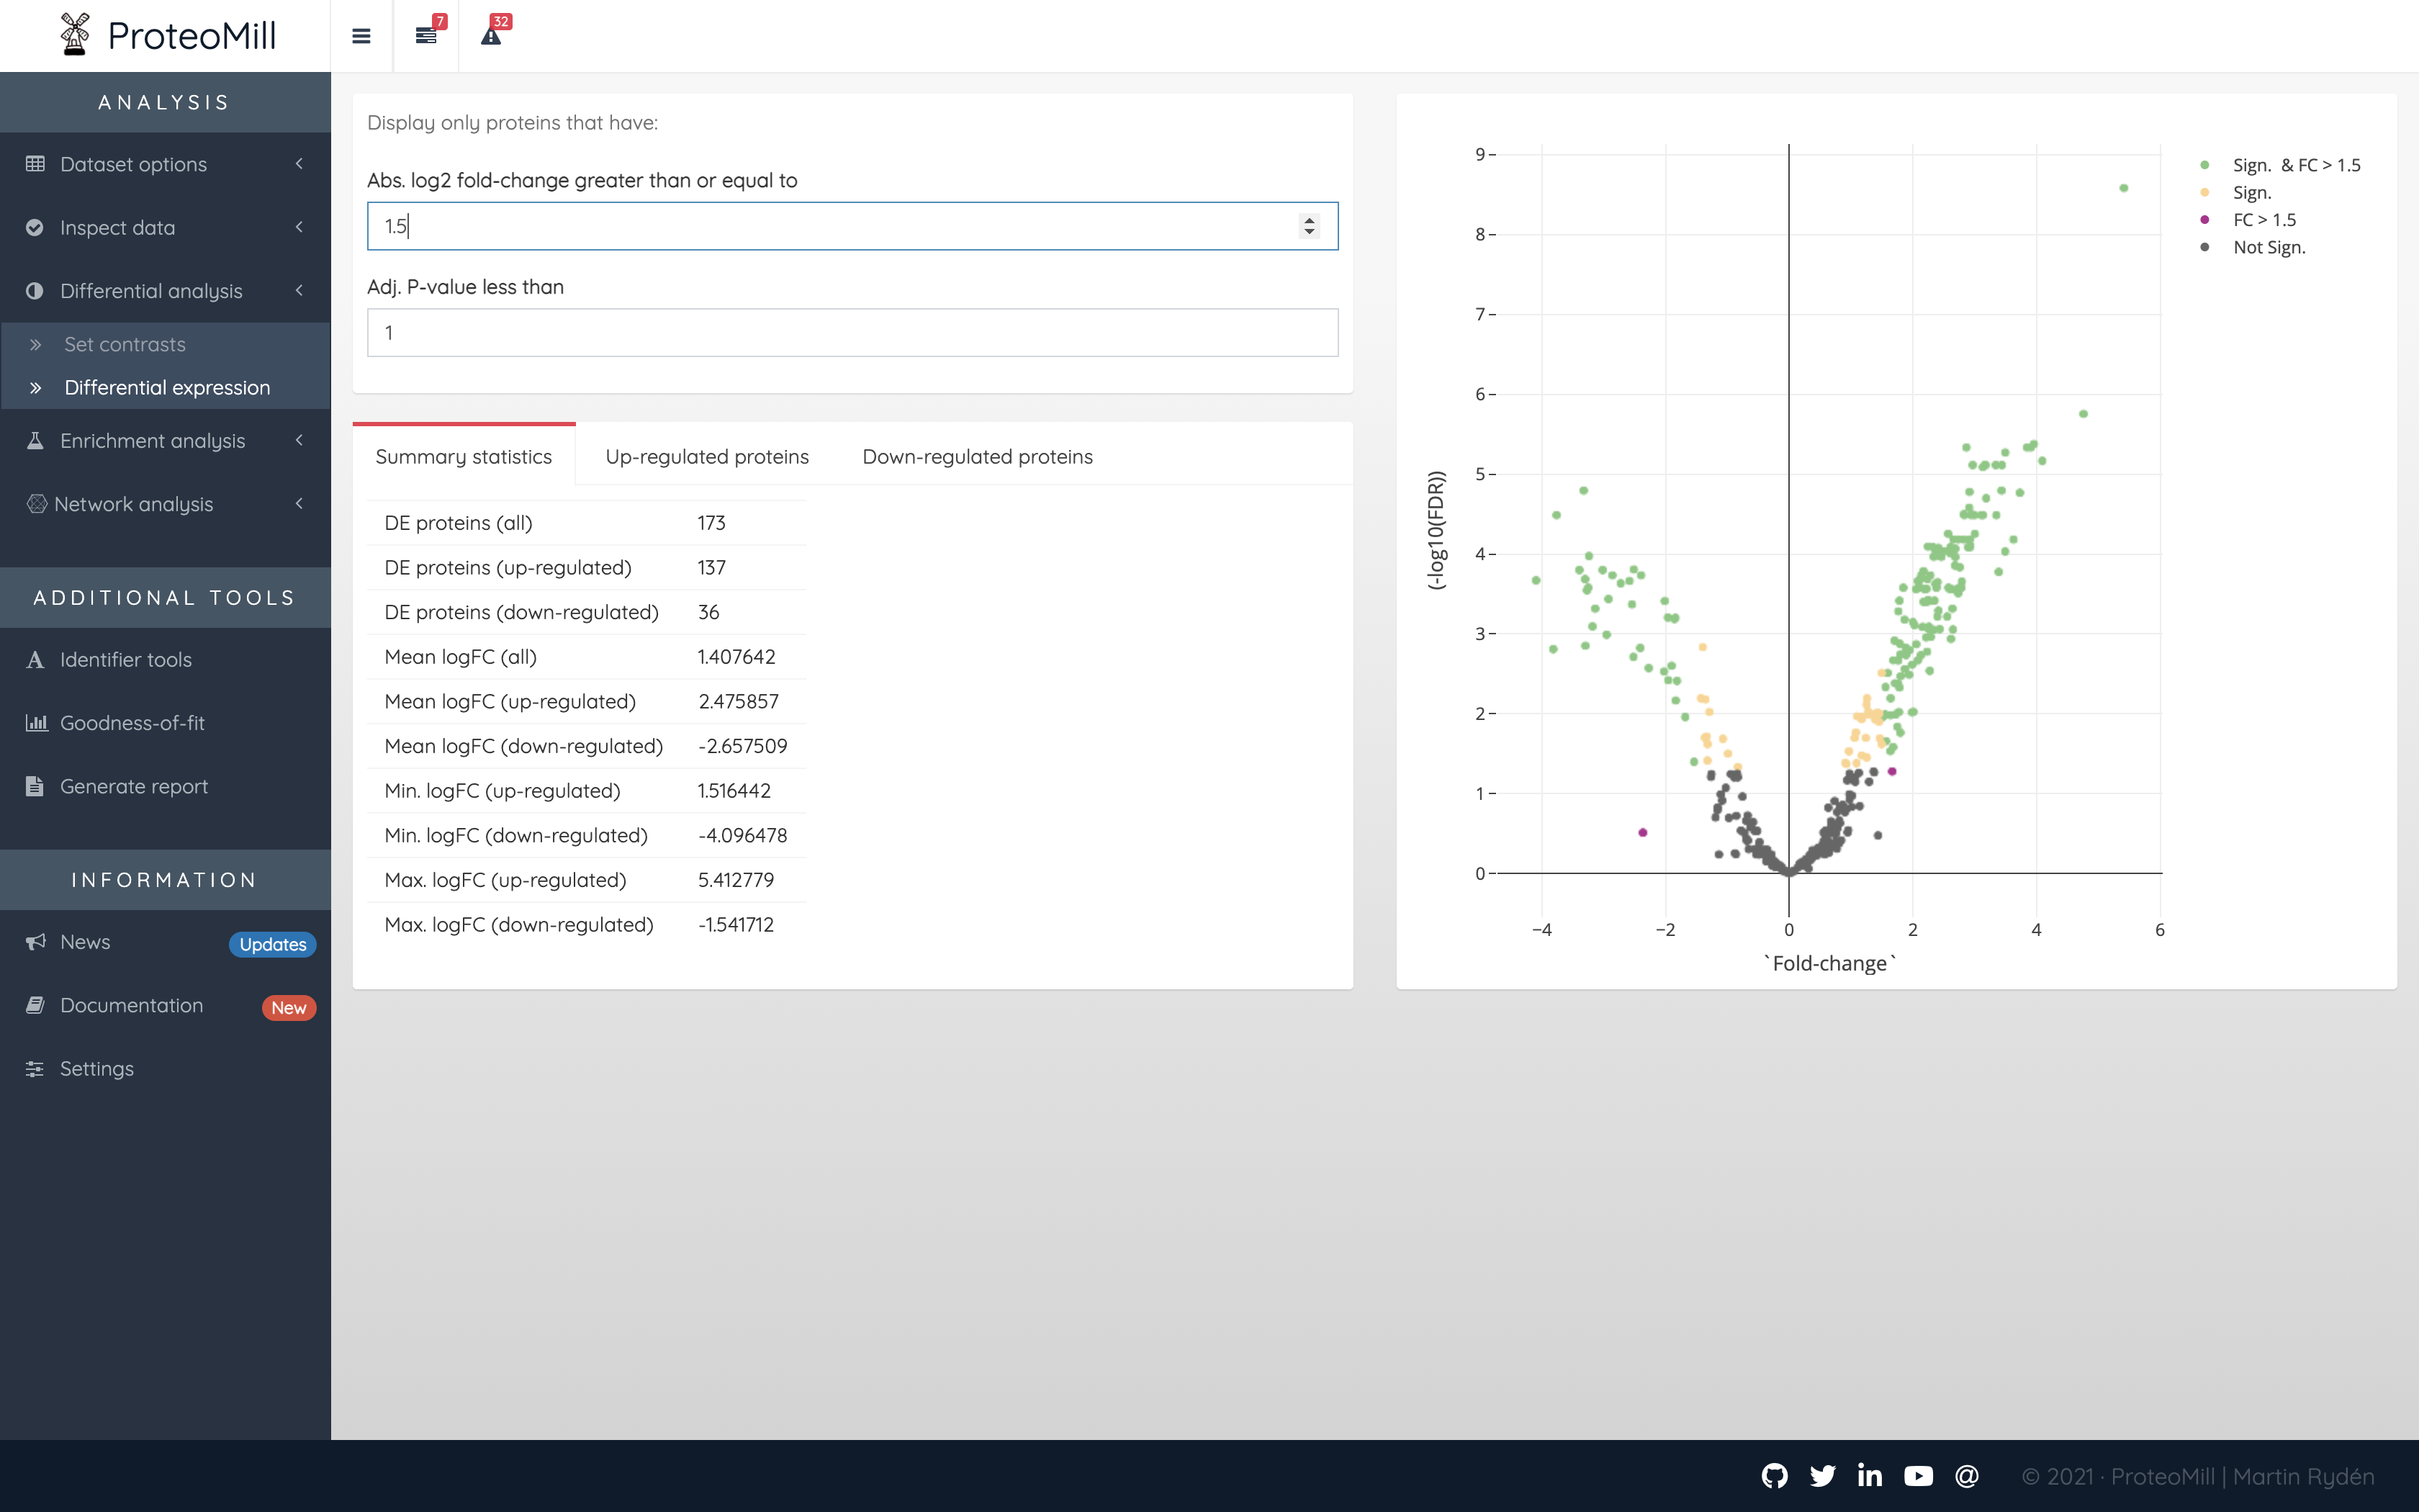Image resolution: width=2419 pixels, height=1512 pixels.
Task: Switch to Down-regulated proteins tab
Action: click(x=977, y=456)
